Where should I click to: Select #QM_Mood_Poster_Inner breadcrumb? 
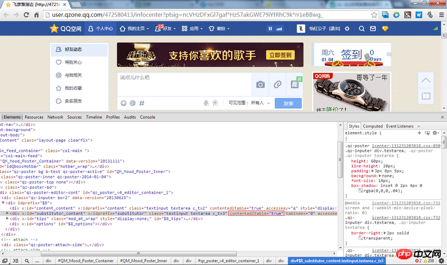(x=144, y=261)
